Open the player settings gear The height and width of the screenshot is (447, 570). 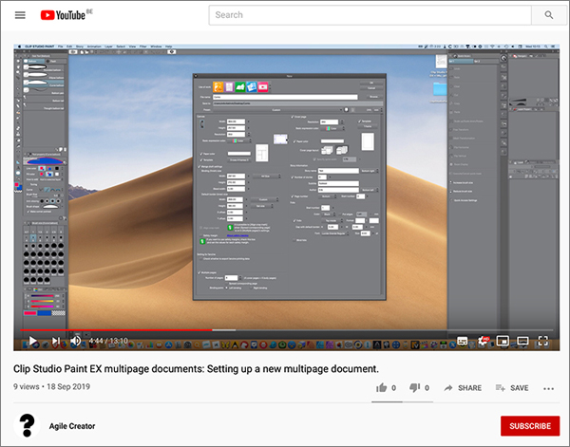483,340
